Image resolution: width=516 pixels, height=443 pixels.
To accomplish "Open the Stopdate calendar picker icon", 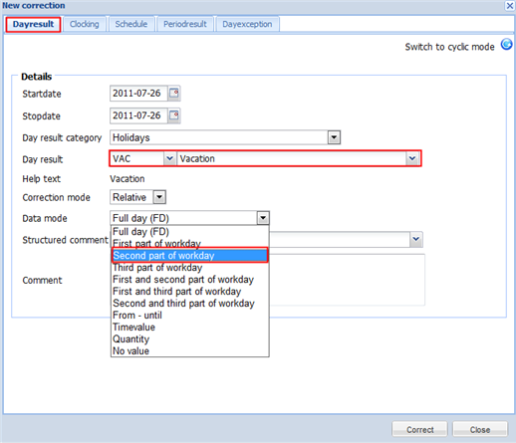I will pyautogui.click(x=174, y=115).
